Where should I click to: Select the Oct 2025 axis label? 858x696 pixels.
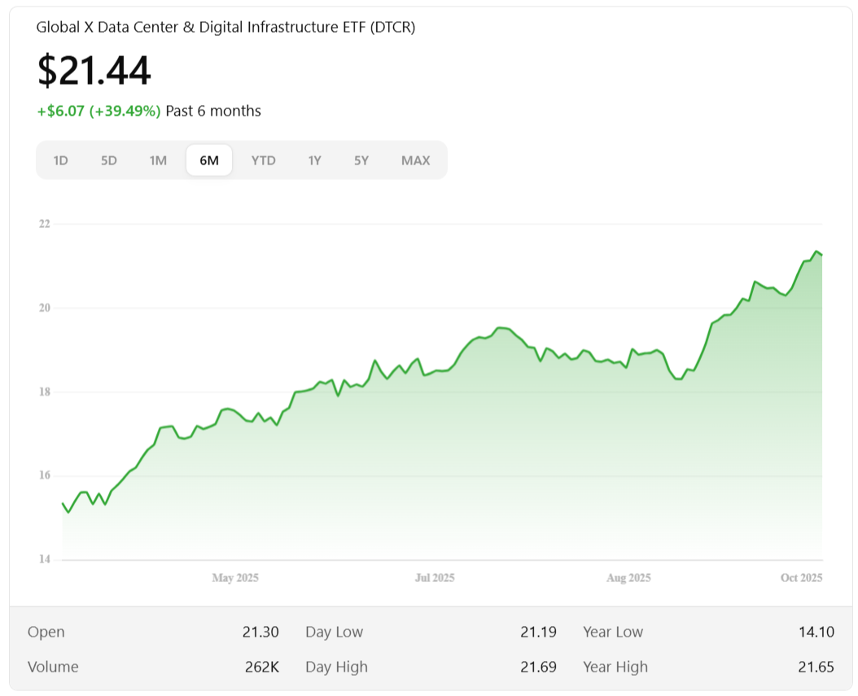coord(802,578)
